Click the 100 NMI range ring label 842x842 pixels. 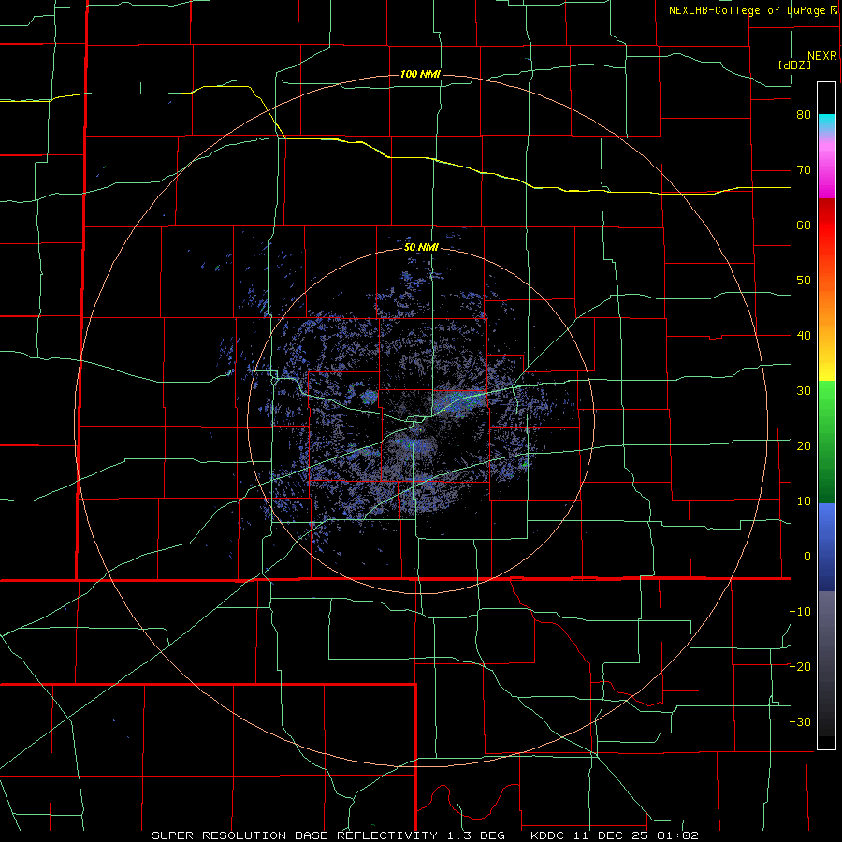420,74
